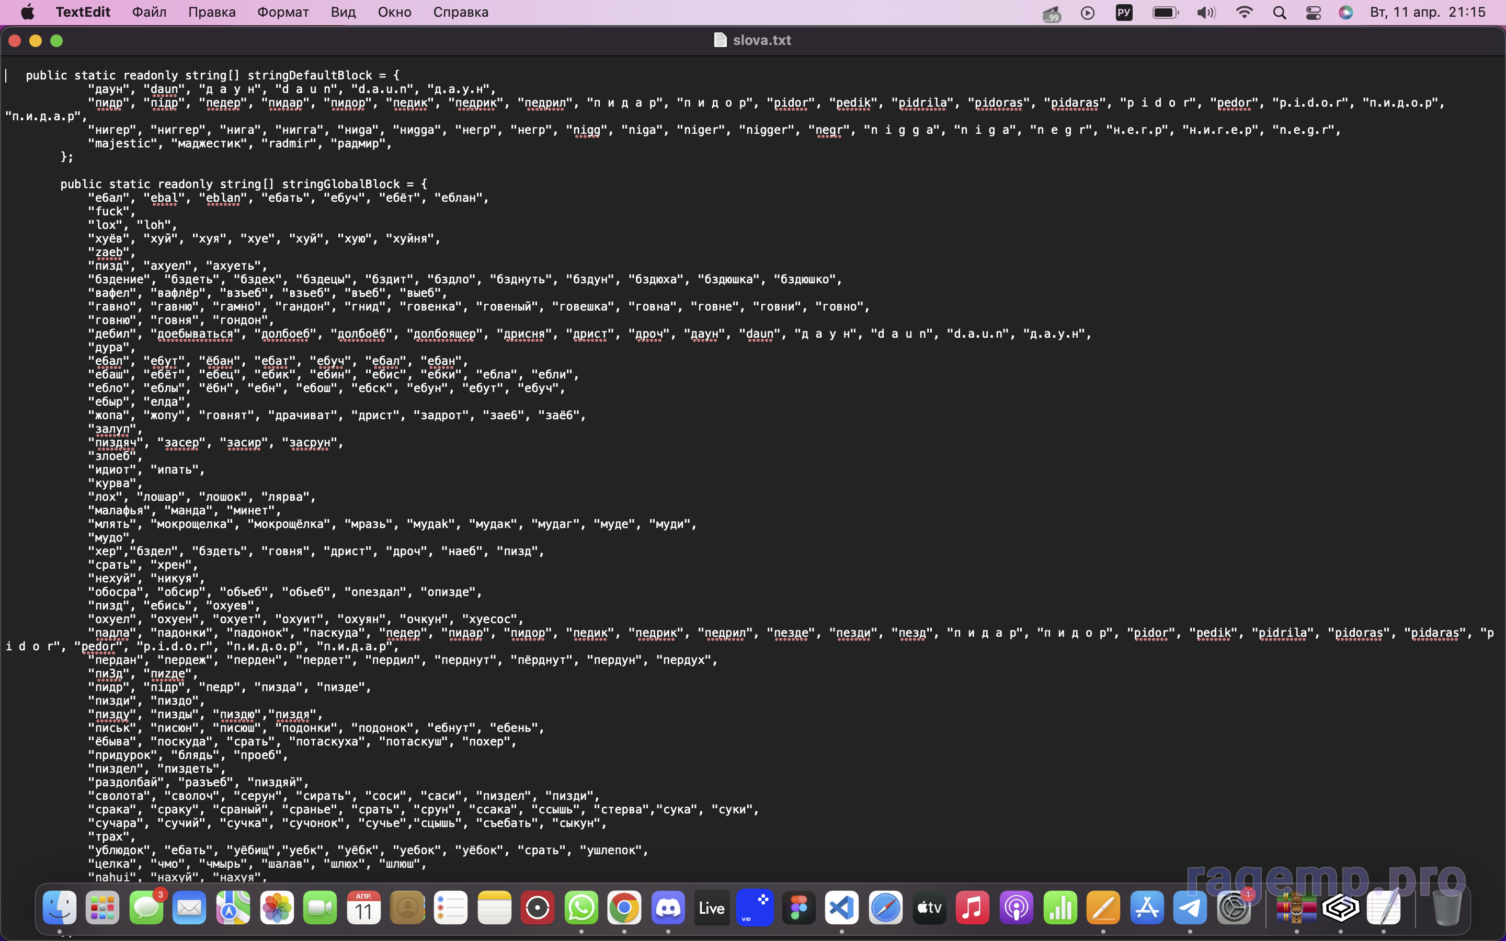This screenshot has height=941, width=1506.
Task: Open the Правка menu
Action: [212, 13]
